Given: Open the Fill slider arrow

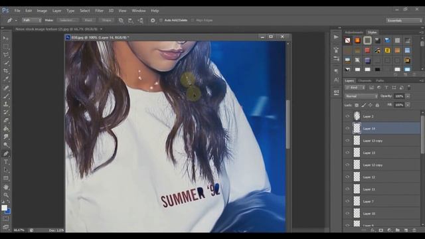Looking at the screenshot, I should coord(408,105).
